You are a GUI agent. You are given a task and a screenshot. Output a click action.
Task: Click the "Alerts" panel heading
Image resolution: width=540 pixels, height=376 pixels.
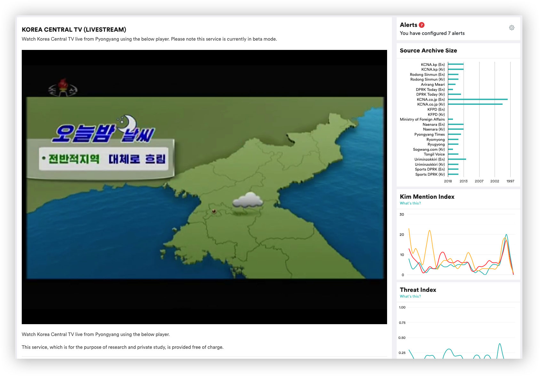point(407,25)
